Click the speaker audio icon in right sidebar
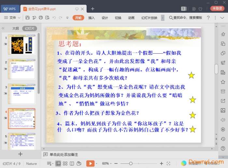The height and width of the screenshot is (168, 228). 223,120
